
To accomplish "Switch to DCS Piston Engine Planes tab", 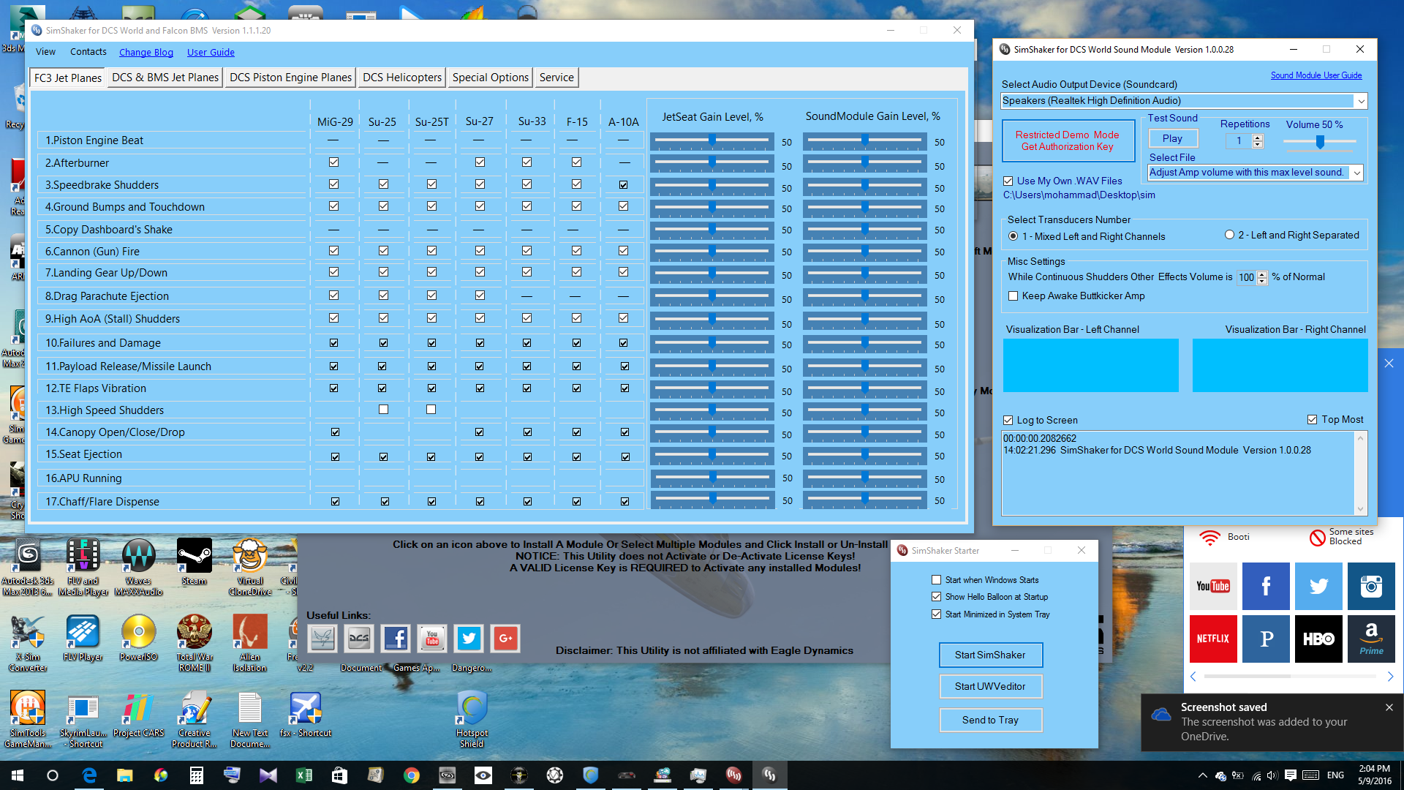I will (290, 78).
